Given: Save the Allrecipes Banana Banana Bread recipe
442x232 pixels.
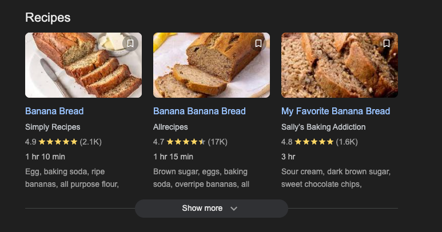Looking at the screenshot, I should [258, 43].
